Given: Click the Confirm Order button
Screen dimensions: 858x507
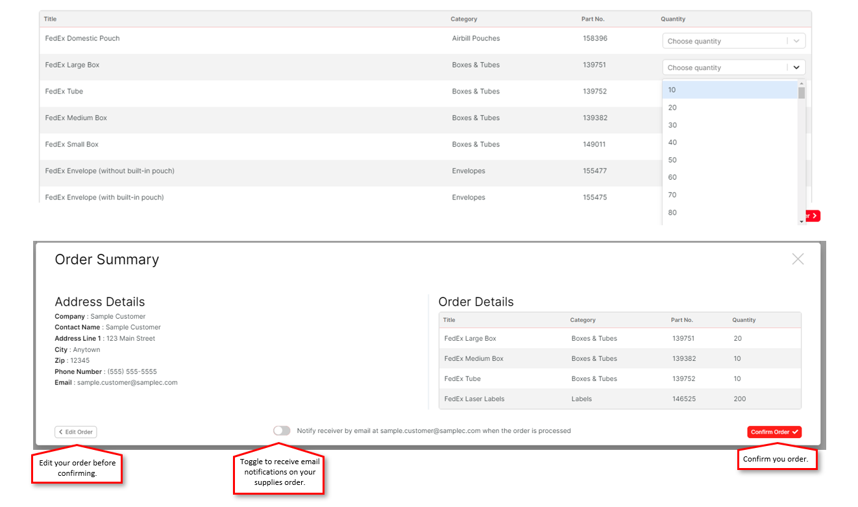Looking at the screenshot, I should pyautogui.click(x=774, y=432).
